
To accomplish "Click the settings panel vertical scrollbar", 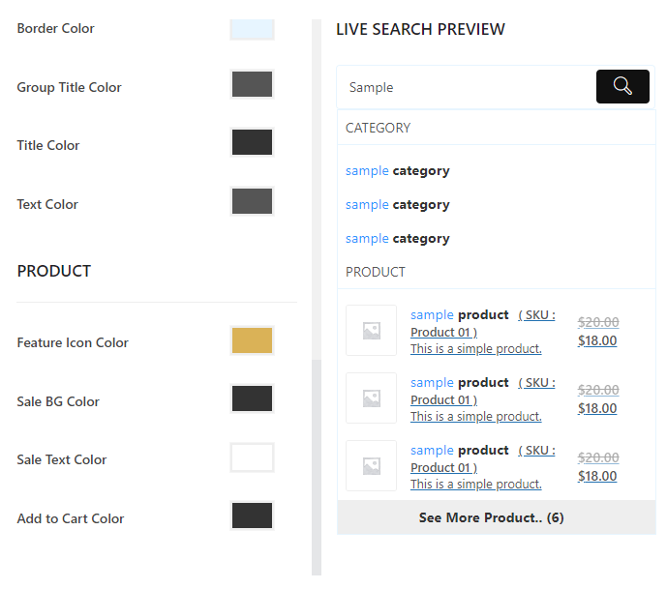I will tap(316, 464).
